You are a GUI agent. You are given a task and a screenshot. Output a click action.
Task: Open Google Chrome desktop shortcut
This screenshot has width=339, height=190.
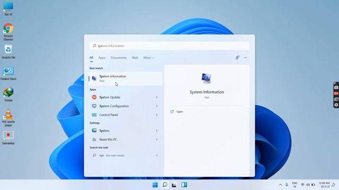tap(8, 32)
